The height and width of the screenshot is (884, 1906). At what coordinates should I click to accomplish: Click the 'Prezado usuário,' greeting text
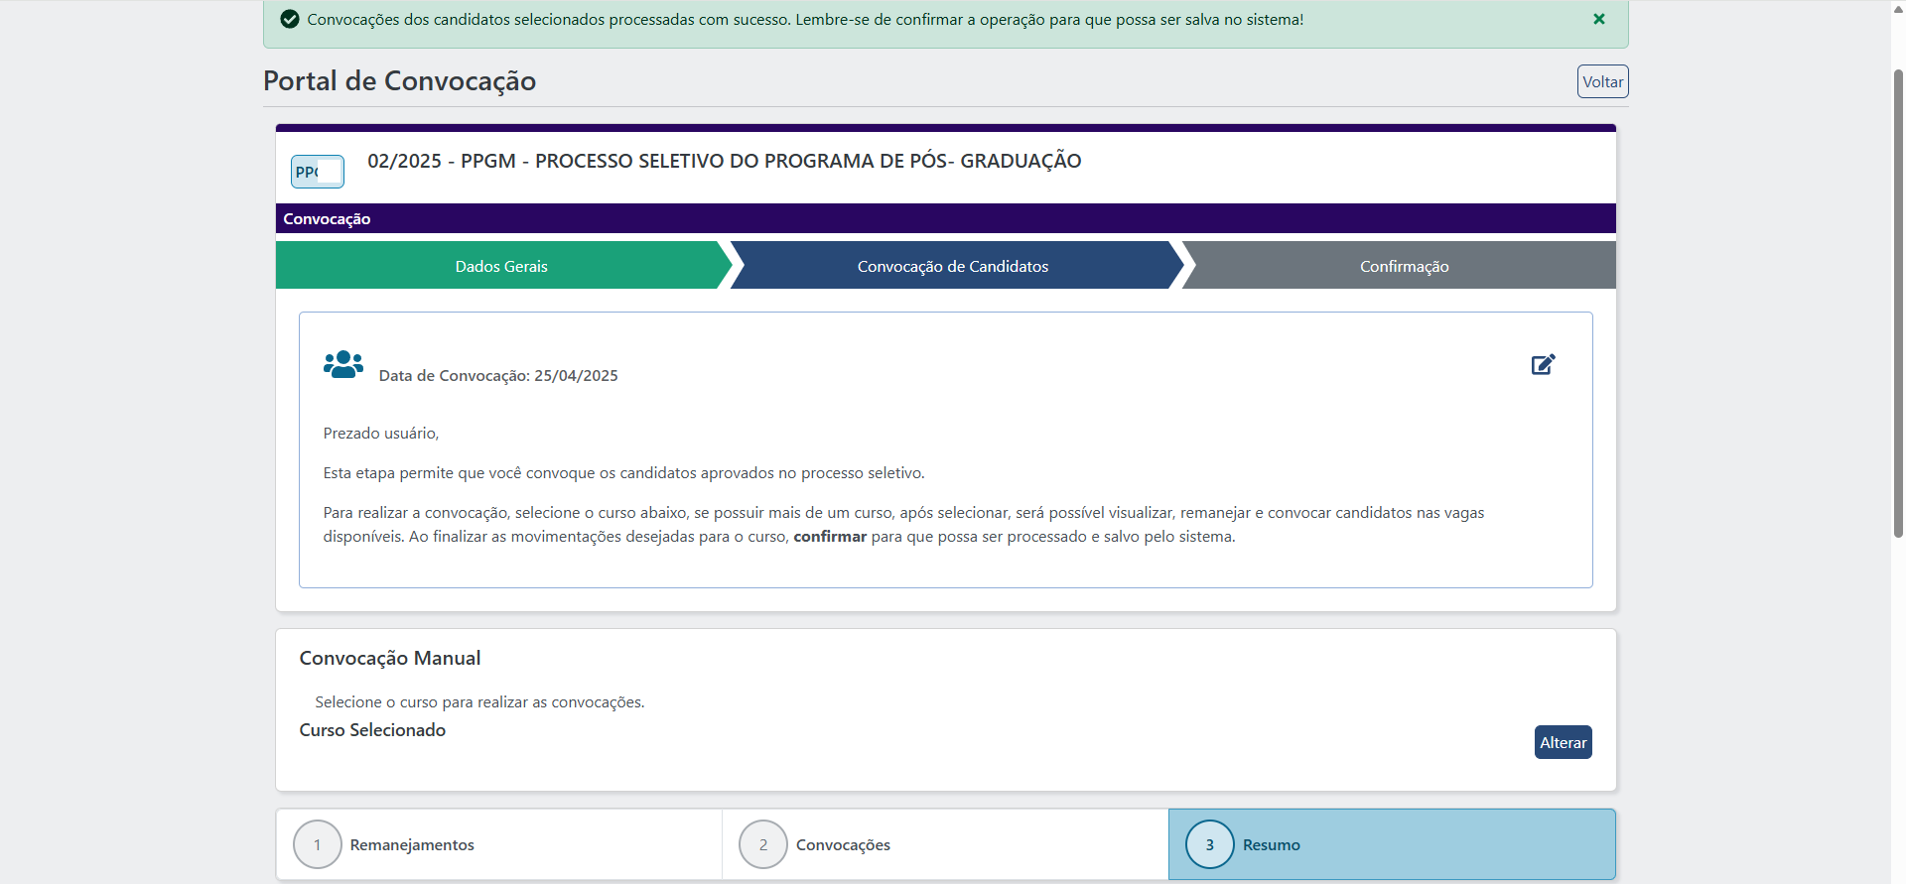(x=381, y=434)
